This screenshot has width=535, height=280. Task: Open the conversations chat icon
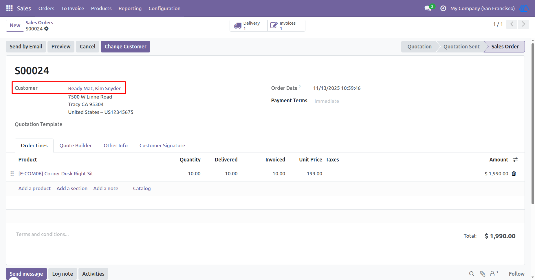click(428, 8)
